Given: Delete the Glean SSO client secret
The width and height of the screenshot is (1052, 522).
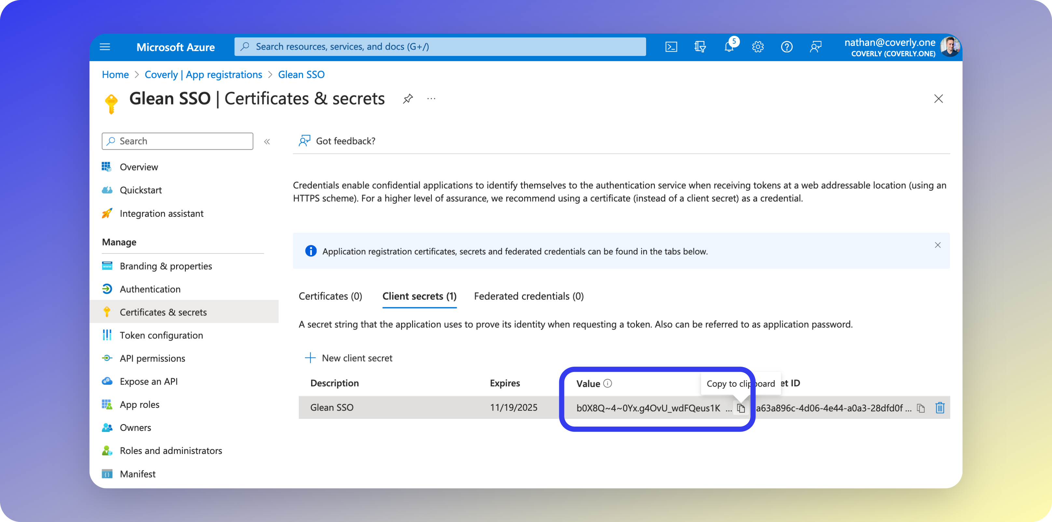Looking at the screenshot, I should (940, 408).
